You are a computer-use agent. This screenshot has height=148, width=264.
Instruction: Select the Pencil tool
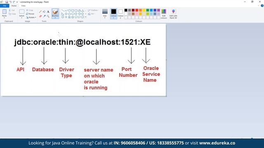(x=40, y=12)
